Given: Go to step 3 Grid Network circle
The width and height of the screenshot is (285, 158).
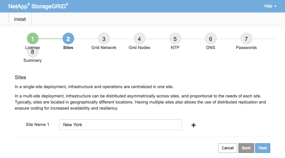Looking at the screenshot, I should (104, 38).
